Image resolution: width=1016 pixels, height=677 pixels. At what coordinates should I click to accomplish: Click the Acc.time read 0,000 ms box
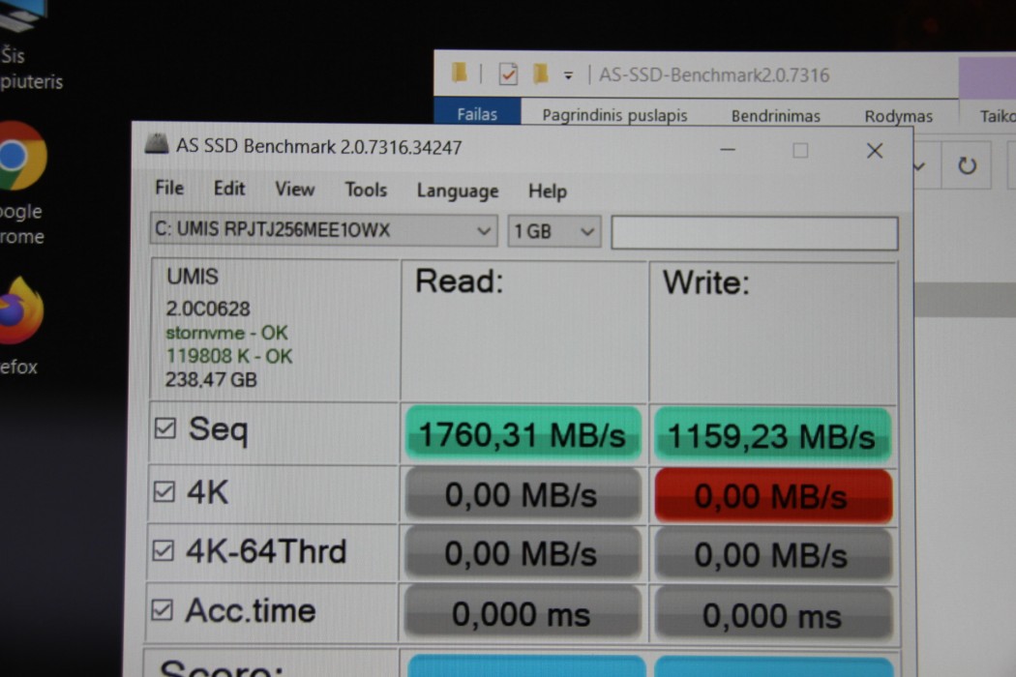[523, 613]
